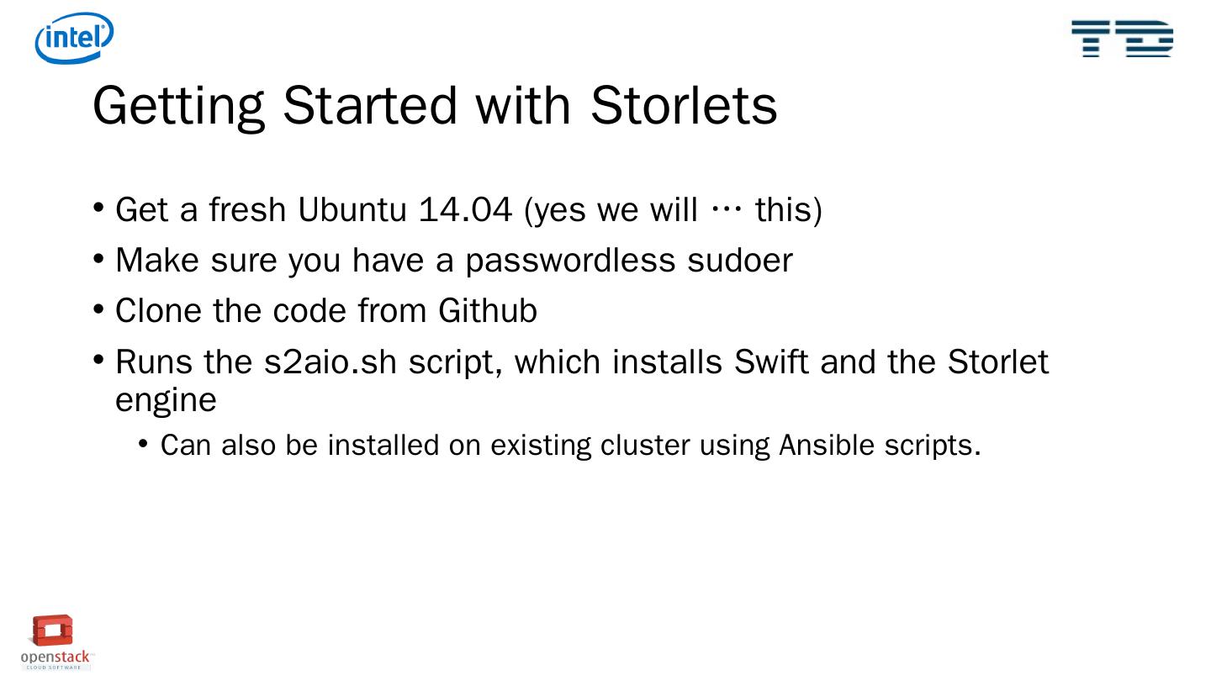Click the Intel logo

[x=74, y=39]
